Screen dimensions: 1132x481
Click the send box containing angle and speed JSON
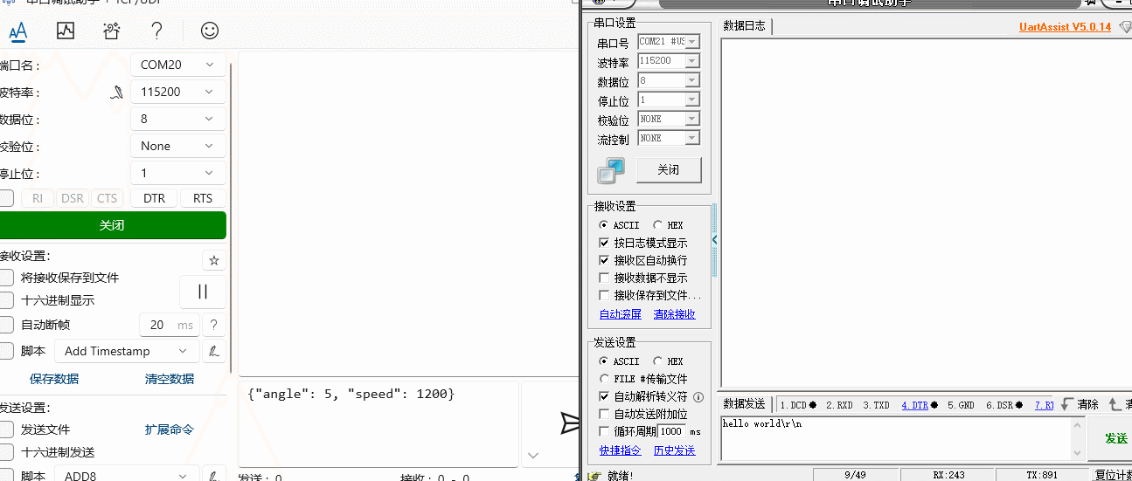pos(378,423)
